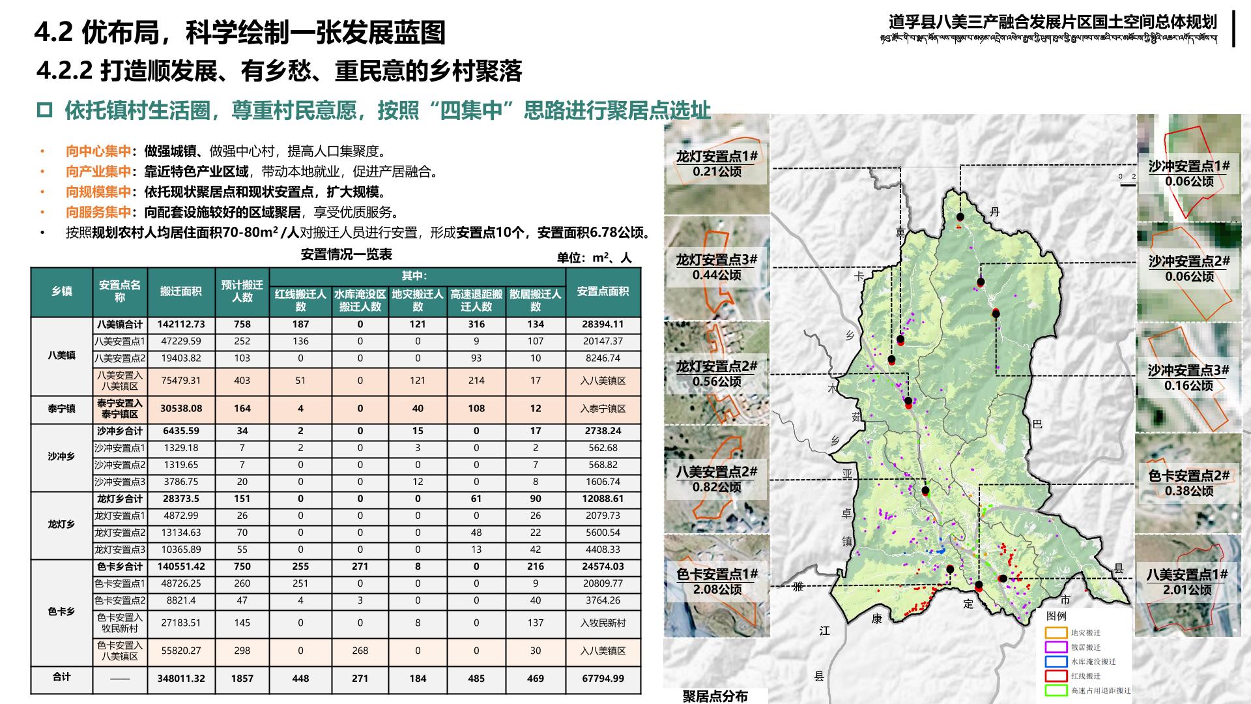
Task: Click the total relocation area 348011.32
Action: (x=181, y=679)
